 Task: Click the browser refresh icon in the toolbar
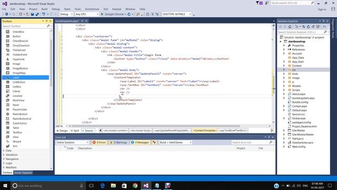(129, 14)
